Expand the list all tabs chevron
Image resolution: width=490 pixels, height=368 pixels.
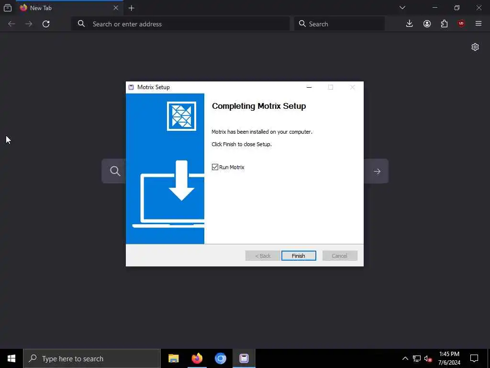pos(402,8)
